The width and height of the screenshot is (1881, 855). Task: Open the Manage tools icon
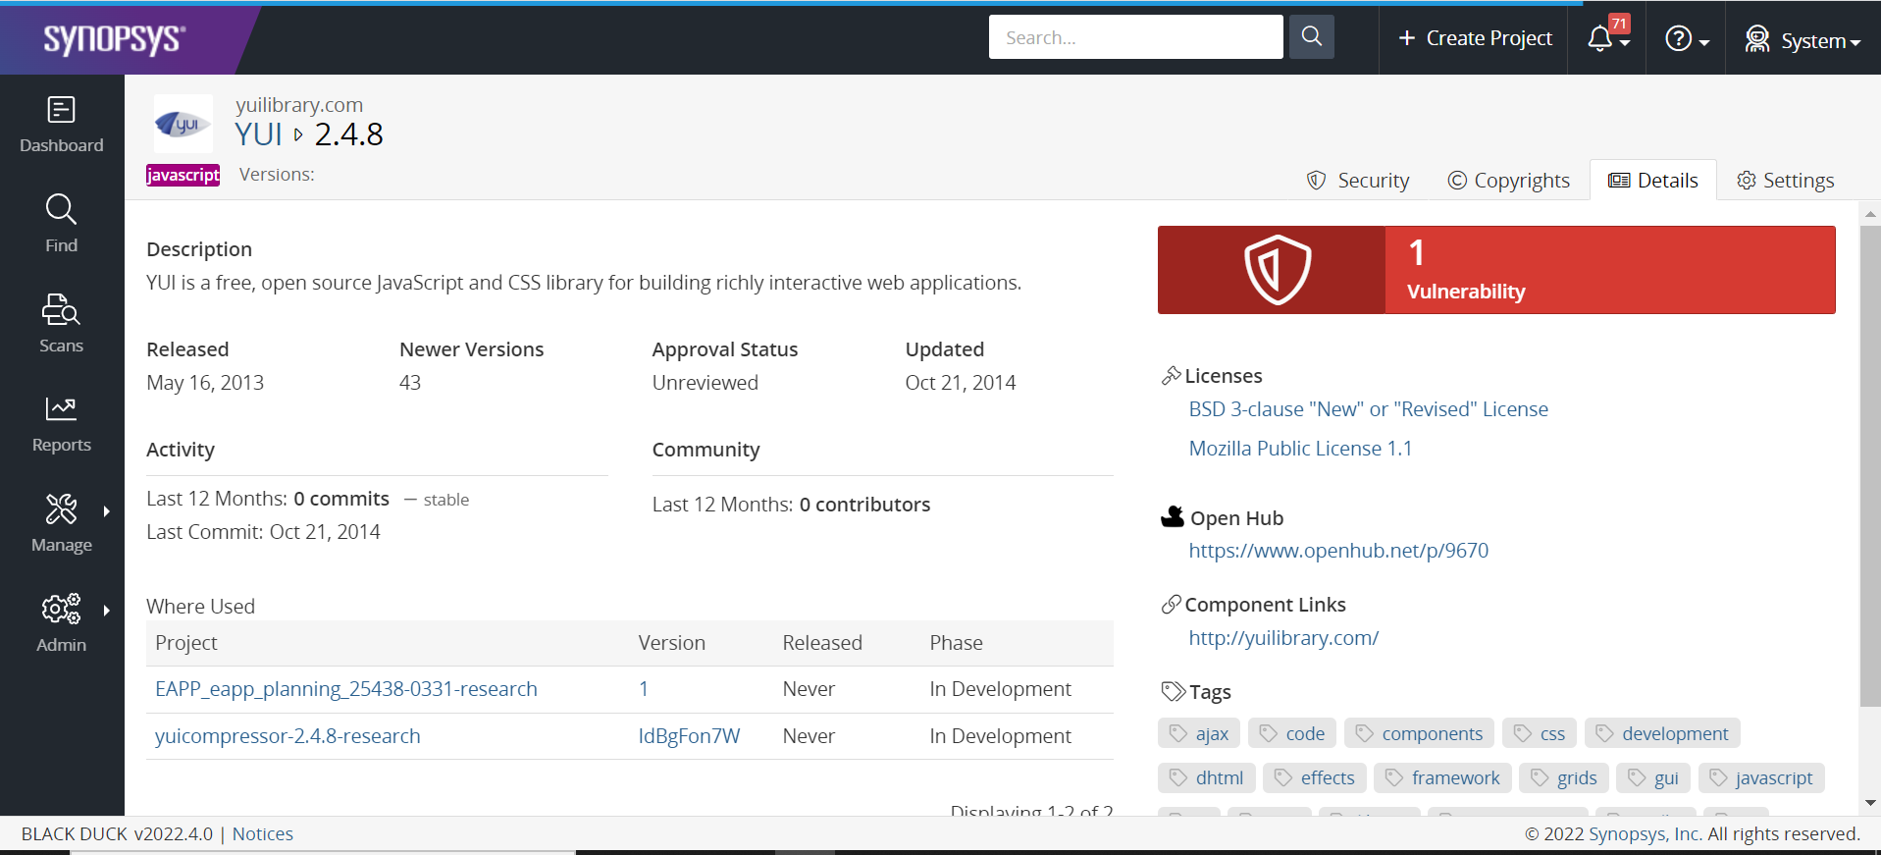pyautogui.click(x=61, y=508)
